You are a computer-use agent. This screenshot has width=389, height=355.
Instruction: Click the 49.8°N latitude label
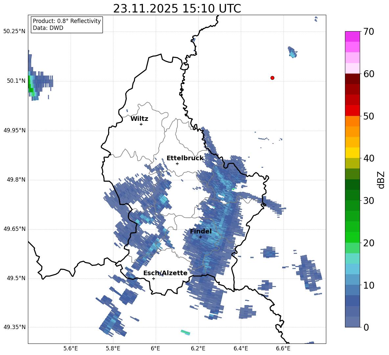16,180
